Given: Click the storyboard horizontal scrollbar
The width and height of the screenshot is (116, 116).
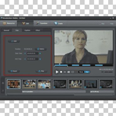Looking at the screenshot, I should [40, 95].
